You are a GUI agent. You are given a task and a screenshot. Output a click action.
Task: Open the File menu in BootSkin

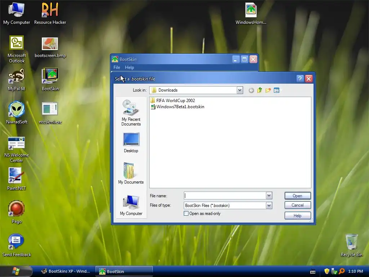point(117,67)
